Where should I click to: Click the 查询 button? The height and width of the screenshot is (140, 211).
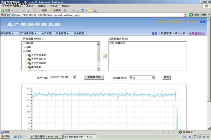pyautogui.click(x=167, y=77)
